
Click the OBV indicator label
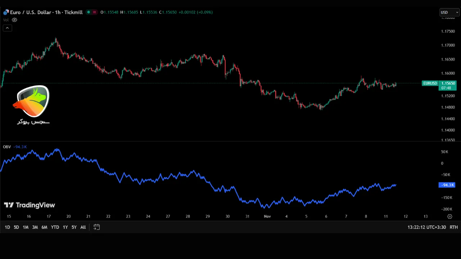click(7, 147)
